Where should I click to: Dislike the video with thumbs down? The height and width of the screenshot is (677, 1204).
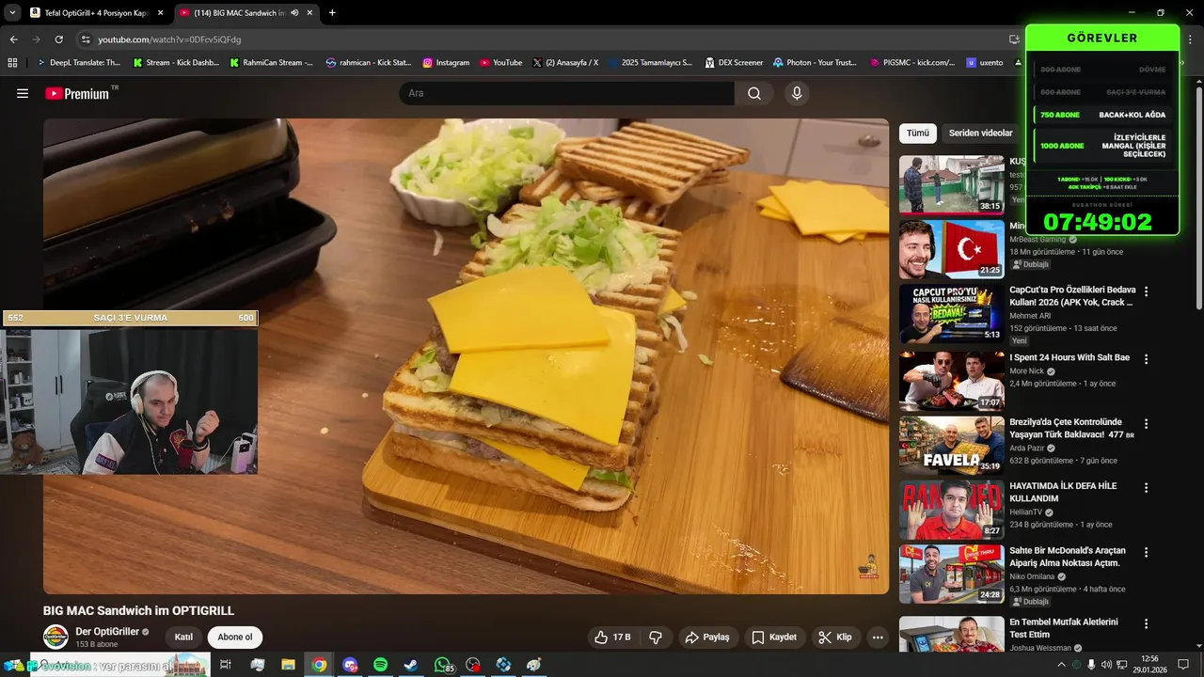tap(656, 638)
